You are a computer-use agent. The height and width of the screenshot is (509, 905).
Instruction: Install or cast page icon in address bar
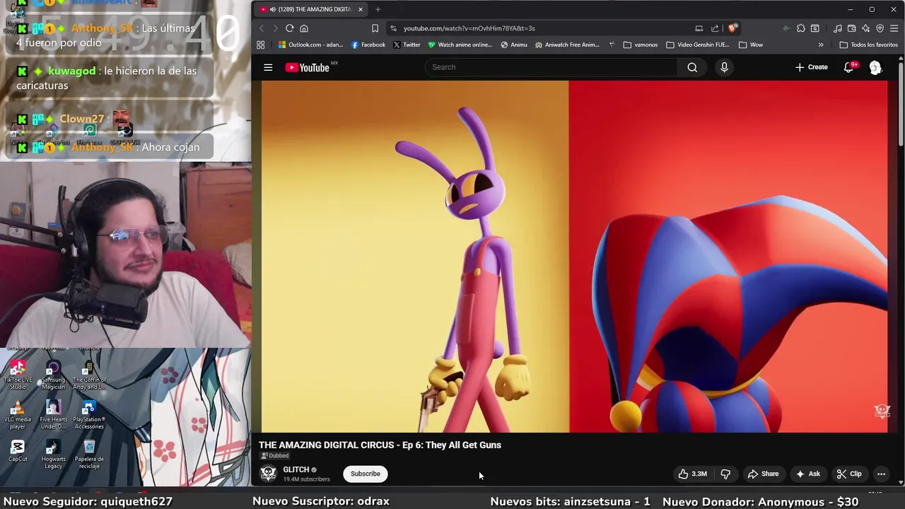pos(699,28)
